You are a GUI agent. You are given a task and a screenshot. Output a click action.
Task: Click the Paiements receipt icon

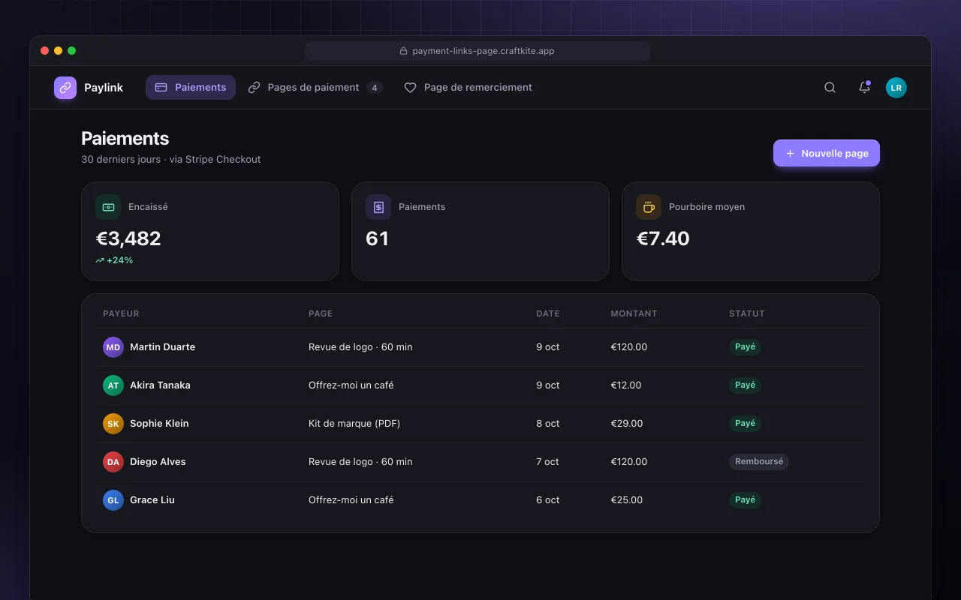[x=378, y=207]
